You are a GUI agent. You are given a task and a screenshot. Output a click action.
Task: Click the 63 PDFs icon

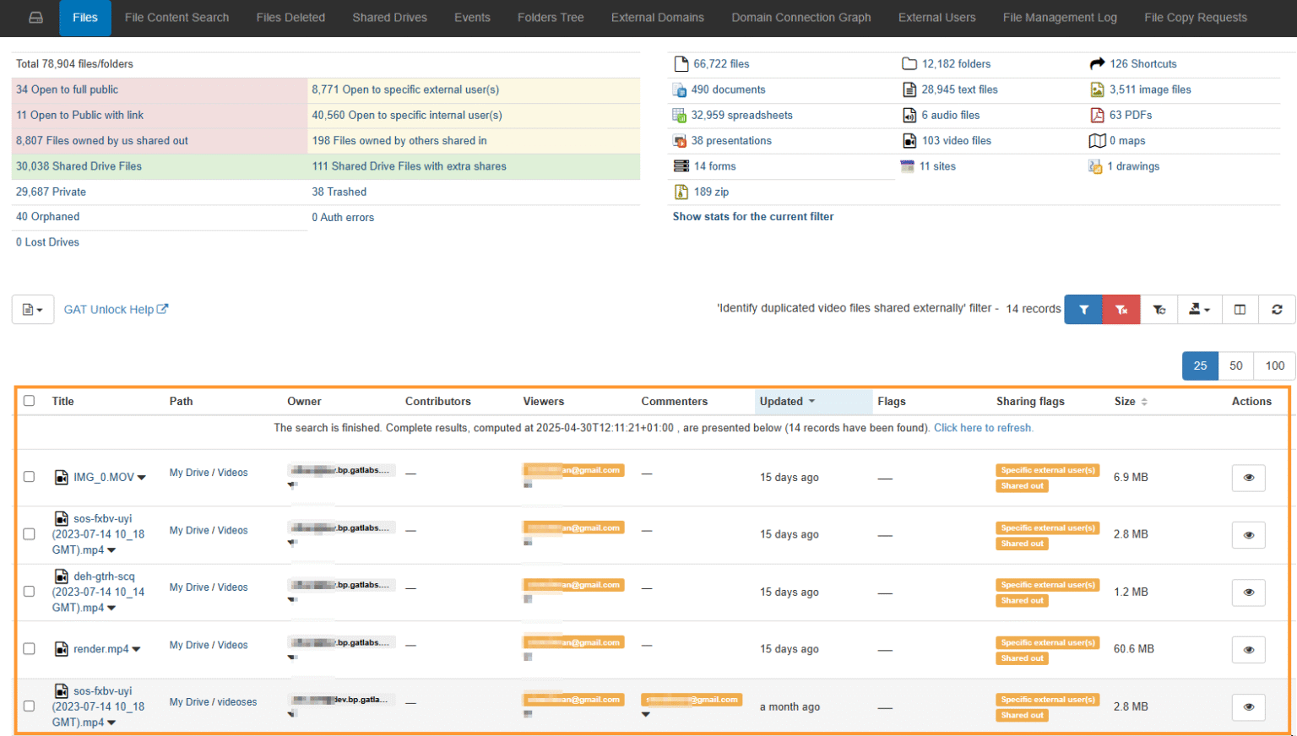click(x=1097, y=115)
